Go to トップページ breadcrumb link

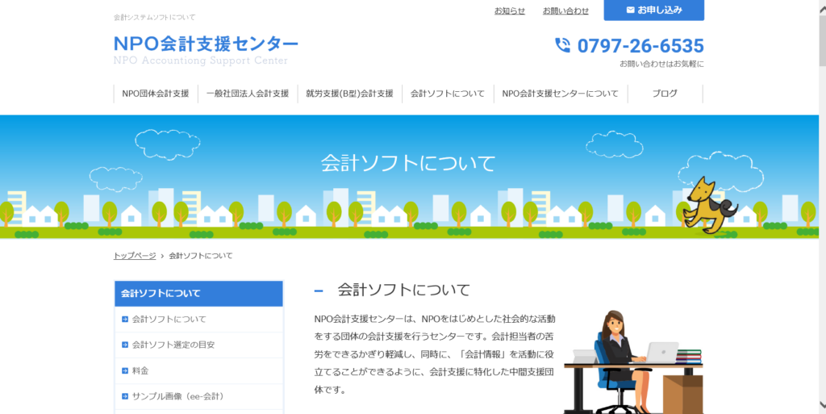pyautogui.click(x=135, y=256)
